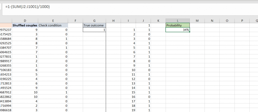
Task: Select the cell with 19 in column I
Action: click(x=129, y=110)
